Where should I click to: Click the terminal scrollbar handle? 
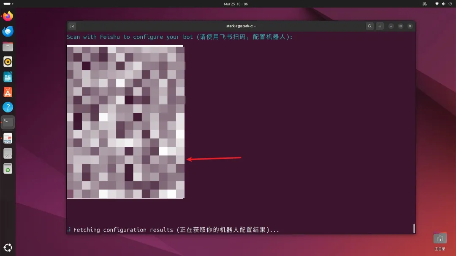coord(414,229)
